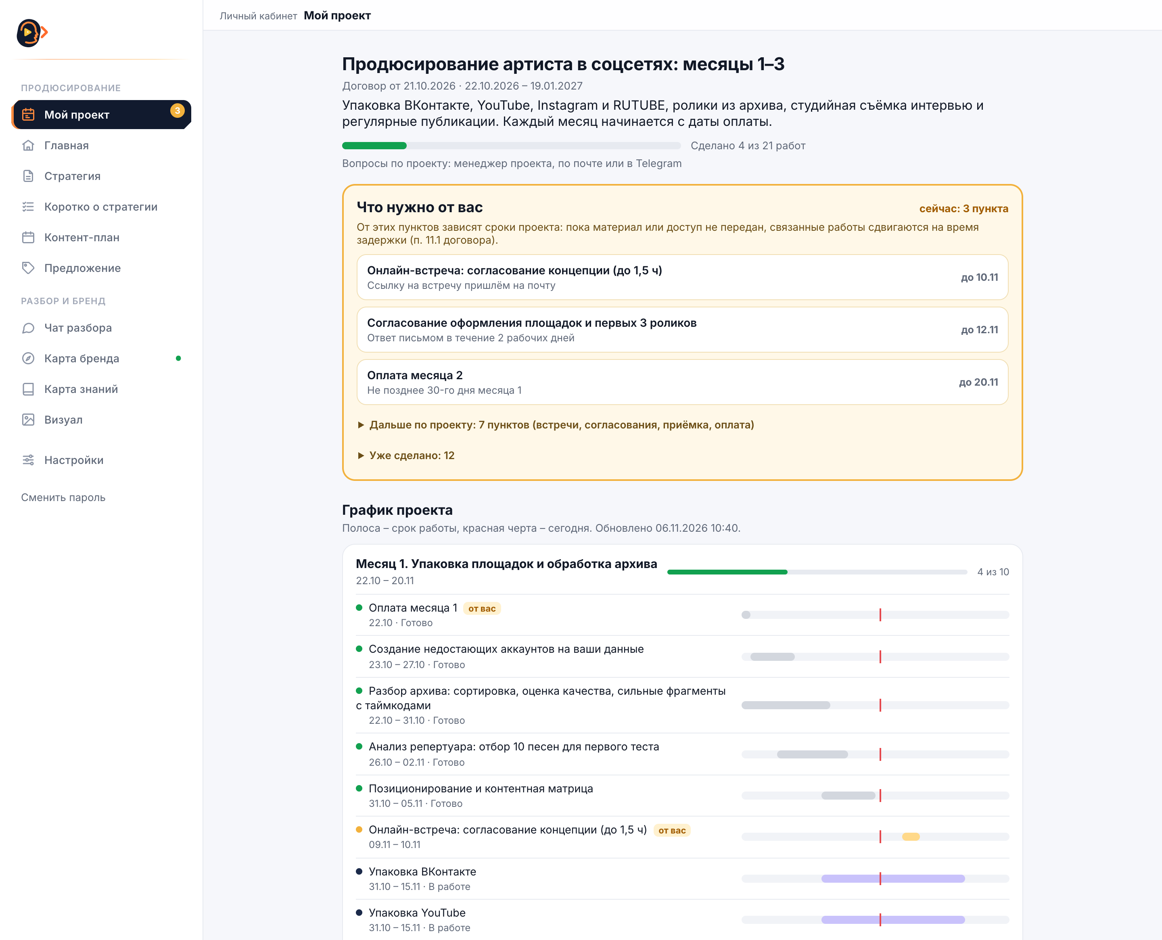Click the tag icon beside Предложение
Viewport: 1162px width, 940px height.
click(28, 268)
